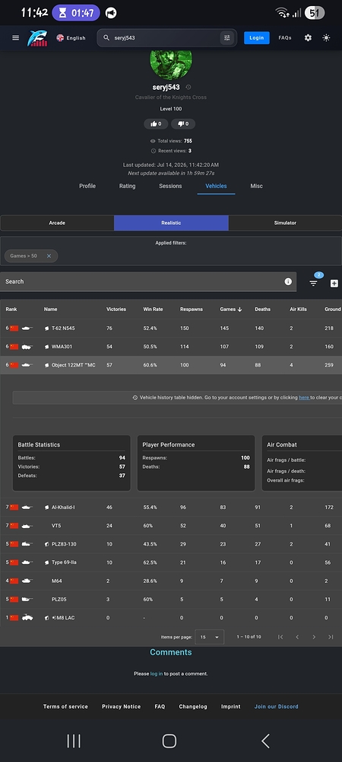The width and height of the screenshot is (342, 762).
Task: Remove the Games > 50 filter chip
Action: (x=49, y=256)
